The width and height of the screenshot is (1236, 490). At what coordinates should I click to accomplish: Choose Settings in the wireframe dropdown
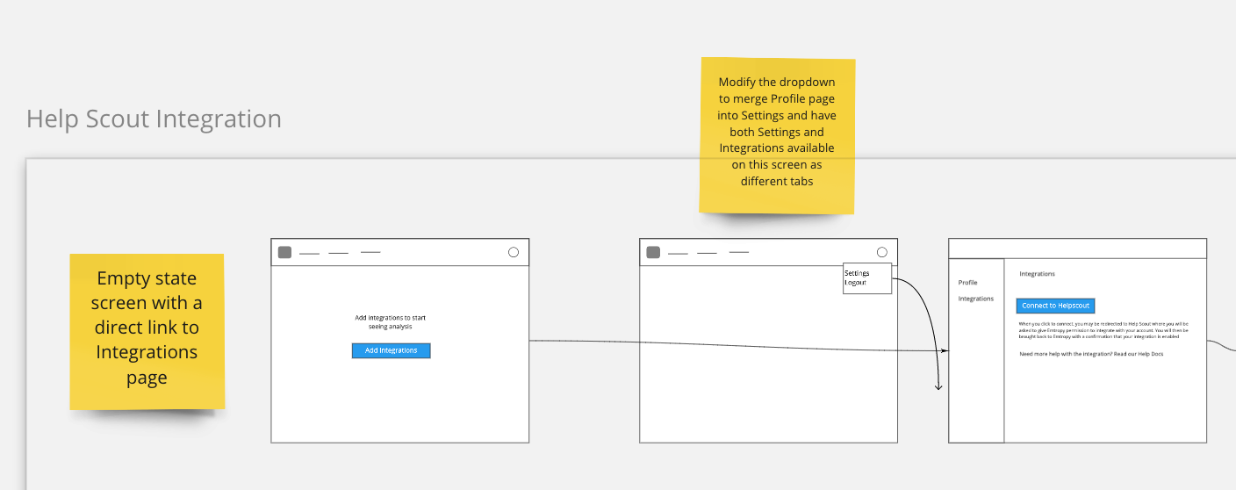[x=857, y=273]
